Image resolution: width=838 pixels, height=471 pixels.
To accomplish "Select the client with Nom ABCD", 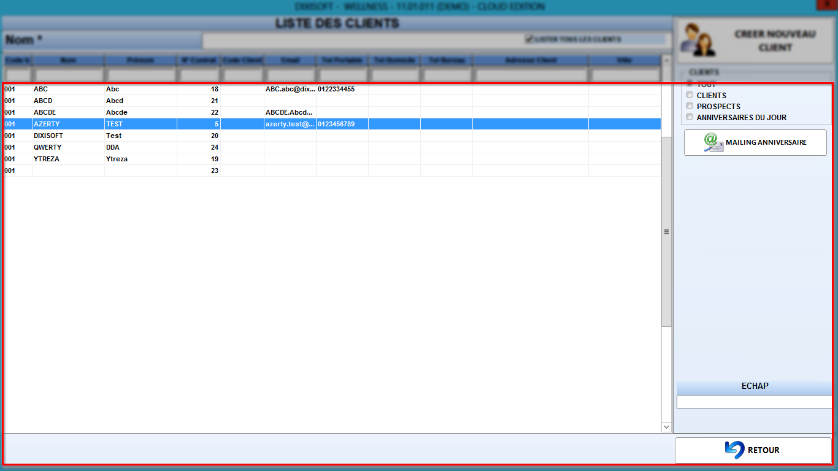I will click(43, 101).
